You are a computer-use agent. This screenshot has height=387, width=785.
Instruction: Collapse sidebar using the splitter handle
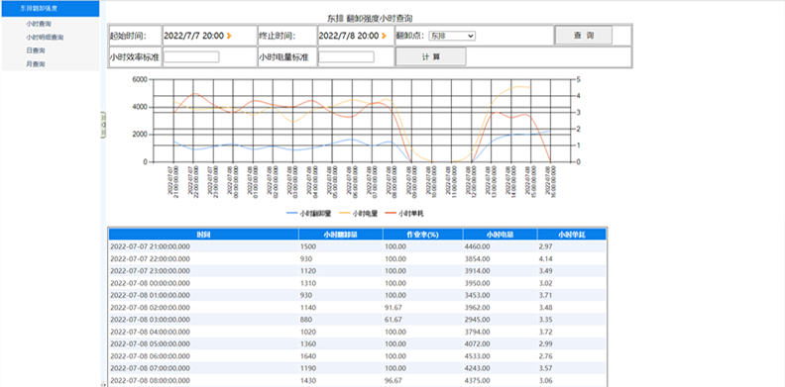[104, 124]
